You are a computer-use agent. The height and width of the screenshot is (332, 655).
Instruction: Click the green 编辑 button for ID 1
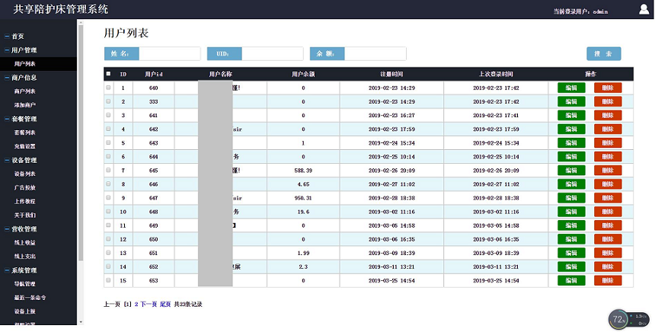(571, 88)
